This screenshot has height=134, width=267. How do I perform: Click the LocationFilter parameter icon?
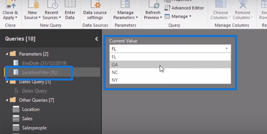(x=16, y=72)
